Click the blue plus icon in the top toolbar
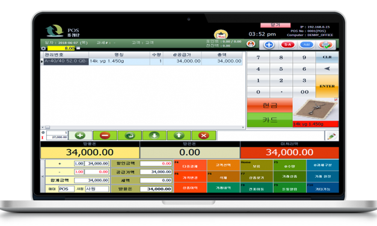The height and width of the screenshot is (226, 377). pos(269,44)
